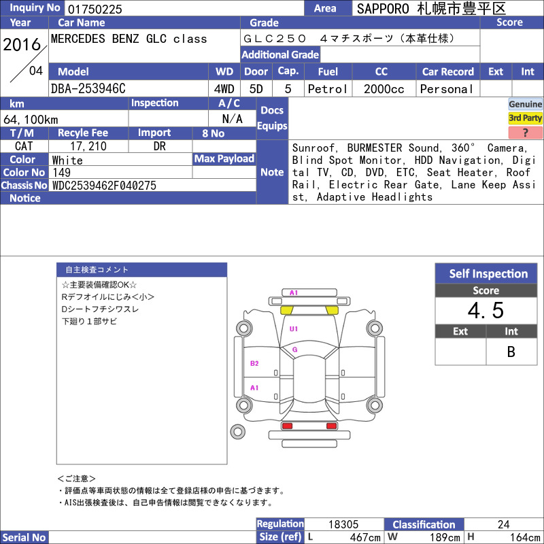Click the transmission value CAT

coord(24,146)
